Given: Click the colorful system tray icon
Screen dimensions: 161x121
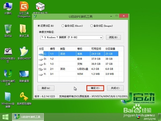Looking at the screenshot, I should point(138,117).
